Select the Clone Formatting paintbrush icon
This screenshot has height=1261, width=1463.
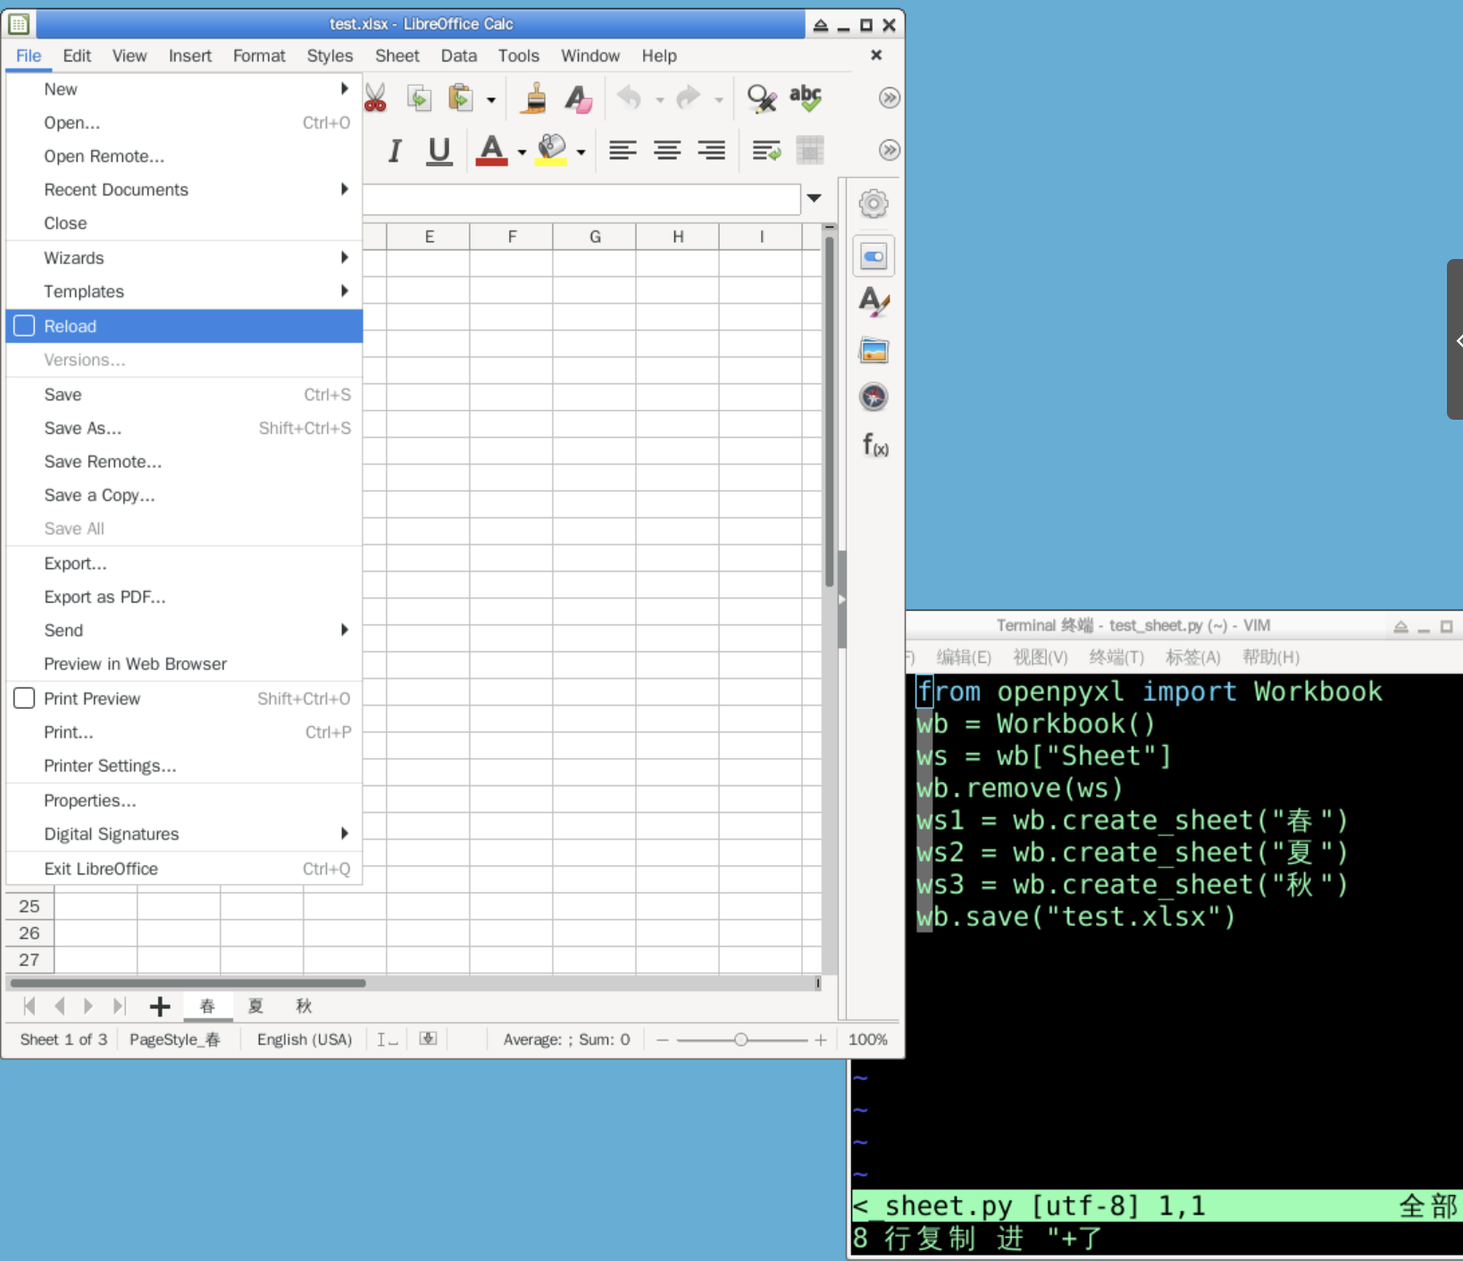tap(534, 97)
